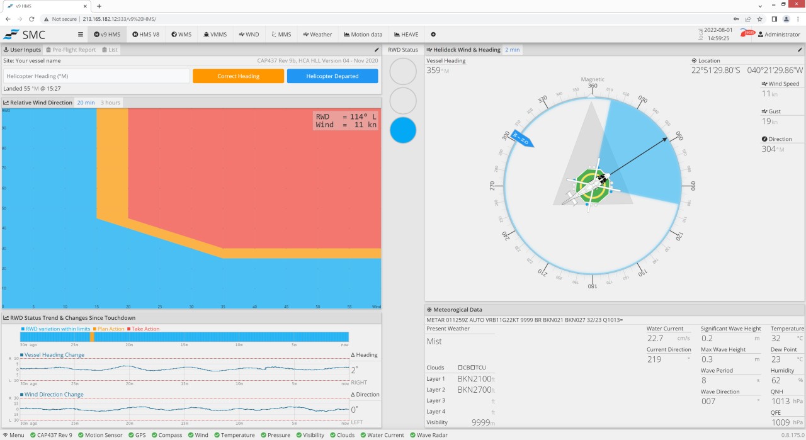Screen dimensions: 806x440
Task: Click the Helicopter Departed button
Action: (332, 76)
